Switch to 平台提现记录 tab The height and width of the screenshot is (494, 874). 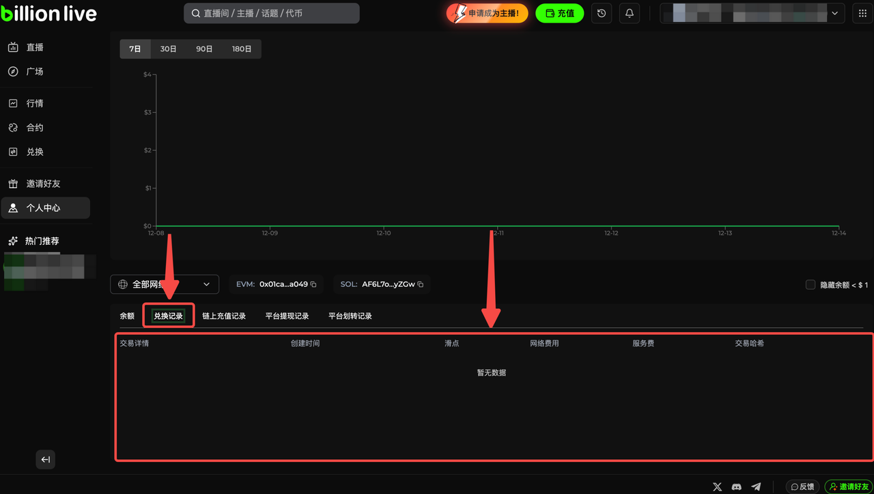coord(287,316)
